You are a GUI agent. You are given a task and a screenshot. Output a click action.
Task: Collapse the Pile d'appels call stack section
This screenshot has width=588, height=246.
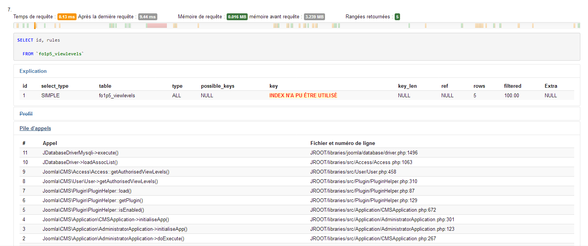coord(35,128)
